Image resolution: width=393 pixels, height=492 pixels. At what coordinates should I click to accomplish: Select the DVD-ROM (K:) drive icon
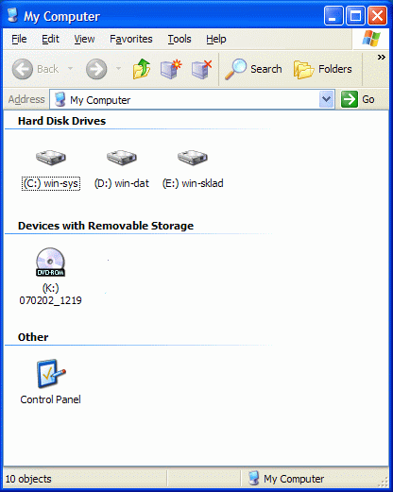click(x=50, y=262)
